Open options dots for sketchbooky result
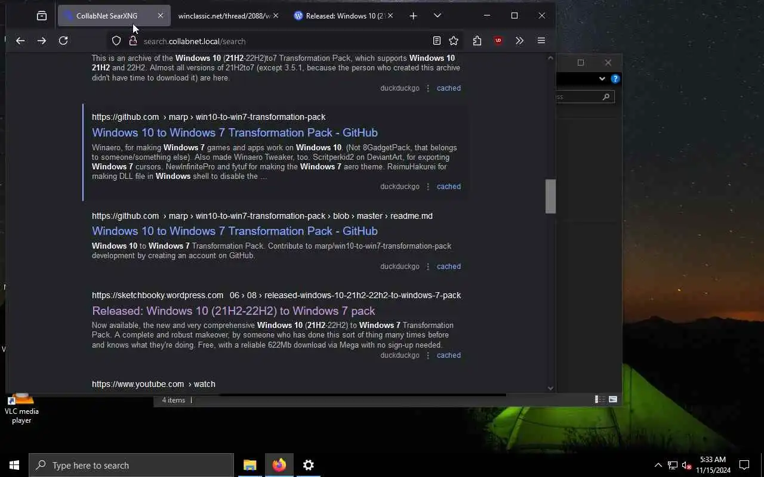The height and width of the screenshot is (477, 764). pos(428,355)
